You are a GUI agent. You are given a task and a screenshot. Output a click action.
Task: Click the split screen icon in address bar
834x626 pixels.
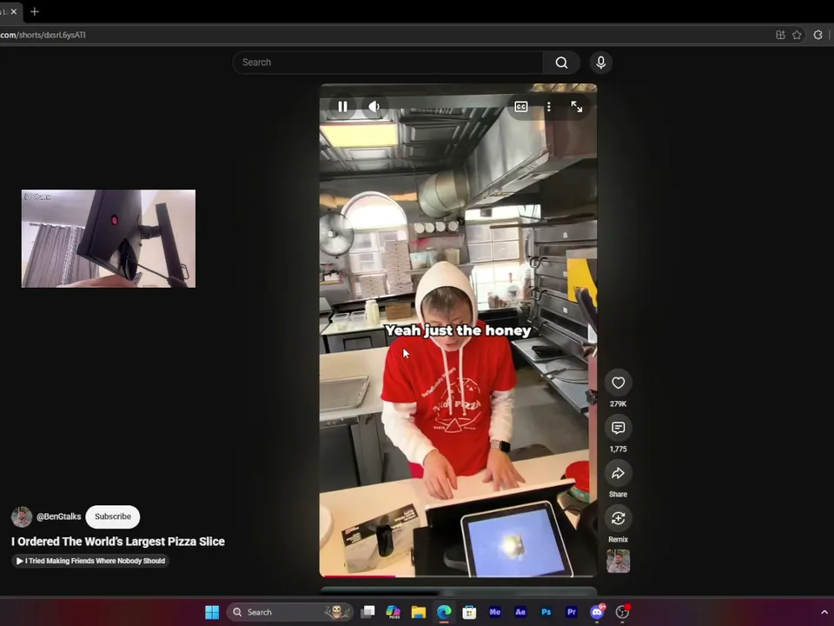[x=780, y=35]
